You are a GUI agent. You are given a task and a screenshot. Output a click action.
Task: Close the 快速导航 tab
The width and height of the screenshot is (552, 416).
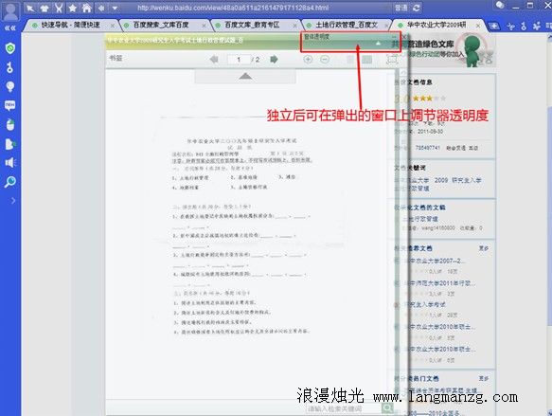(x=113, y=26)
